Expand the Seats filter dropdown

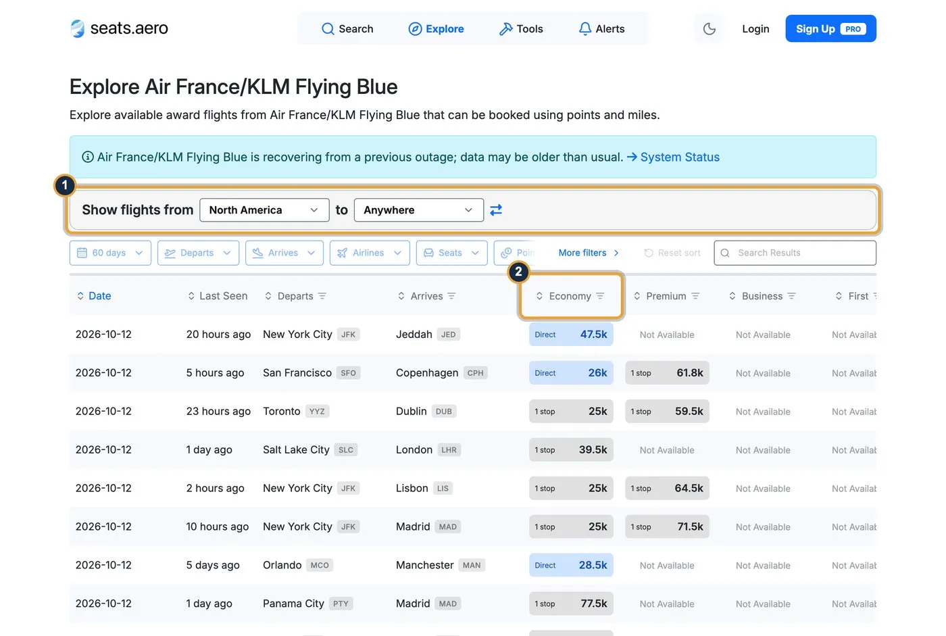[x=452, y=253]
